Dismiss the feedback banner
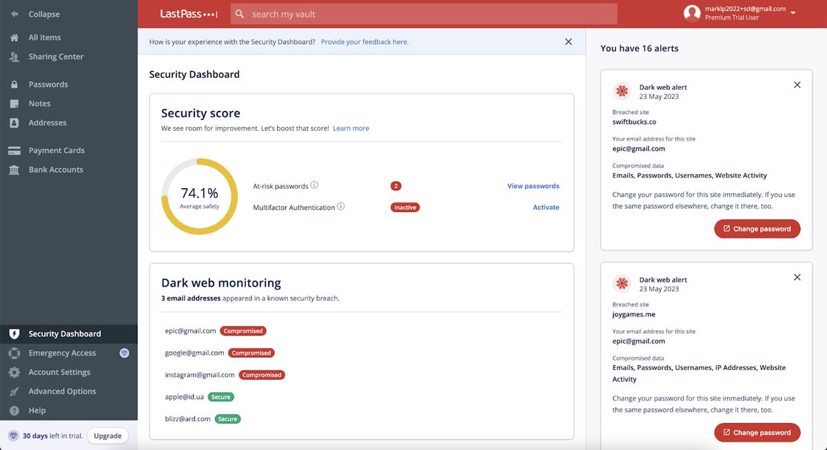 pos(569,42)
